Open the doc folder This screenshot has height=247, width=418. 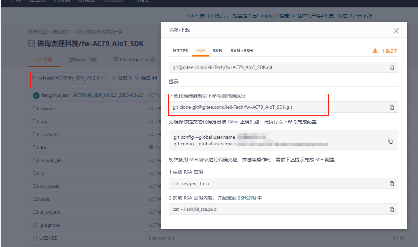click(43, 147)
